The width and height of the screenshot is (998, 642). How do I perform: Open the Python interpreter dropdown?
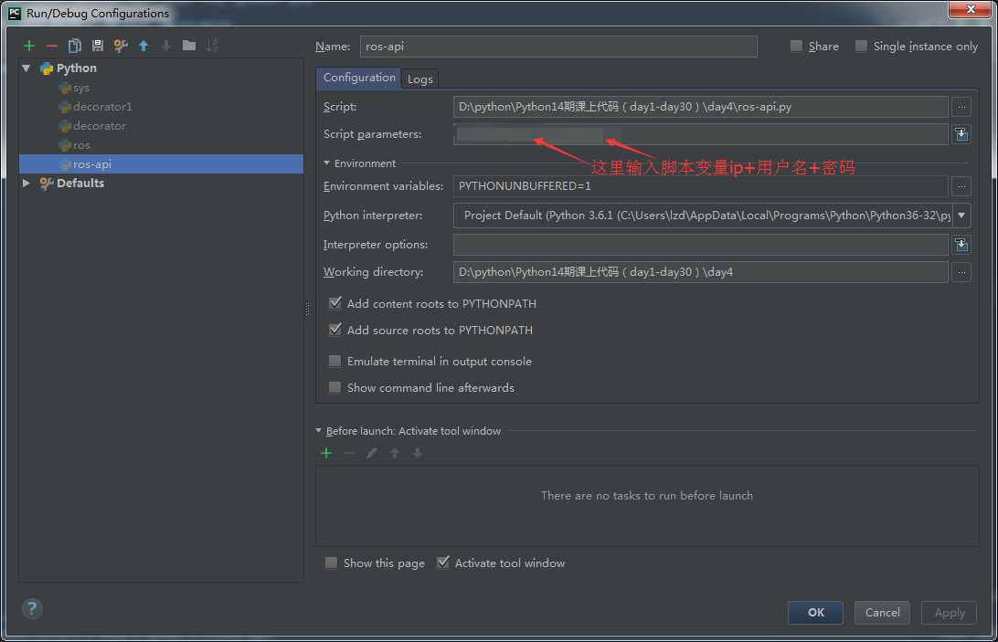(961, 215)
